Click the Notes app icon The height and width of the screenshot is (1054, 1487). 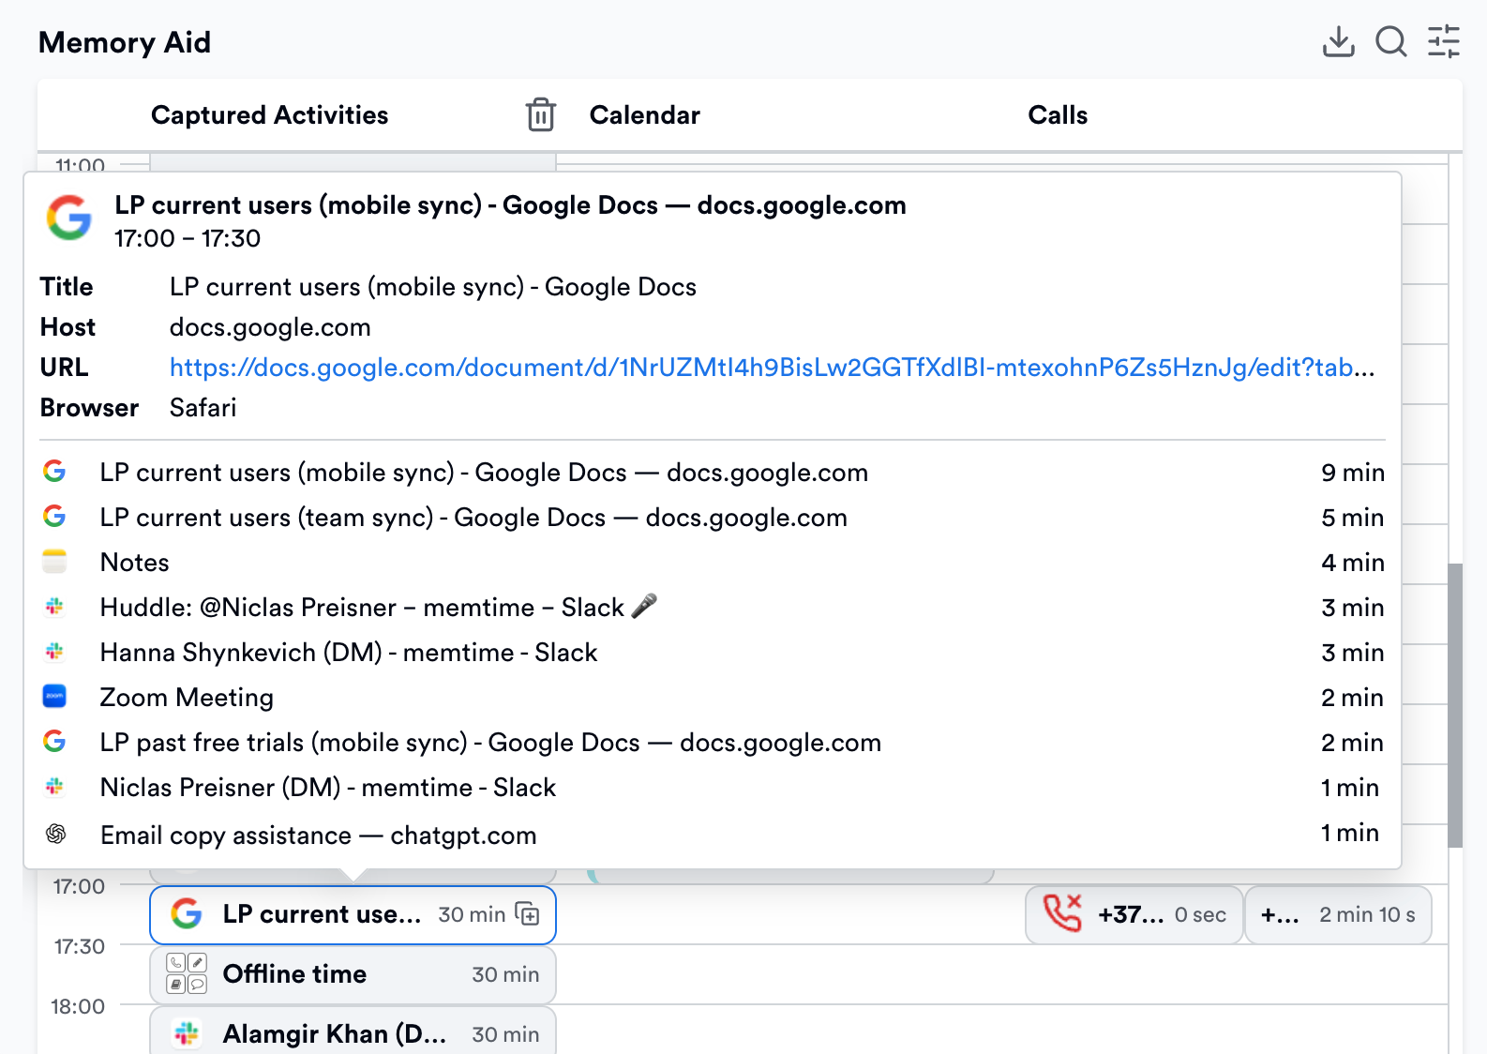tap(54, 562)
